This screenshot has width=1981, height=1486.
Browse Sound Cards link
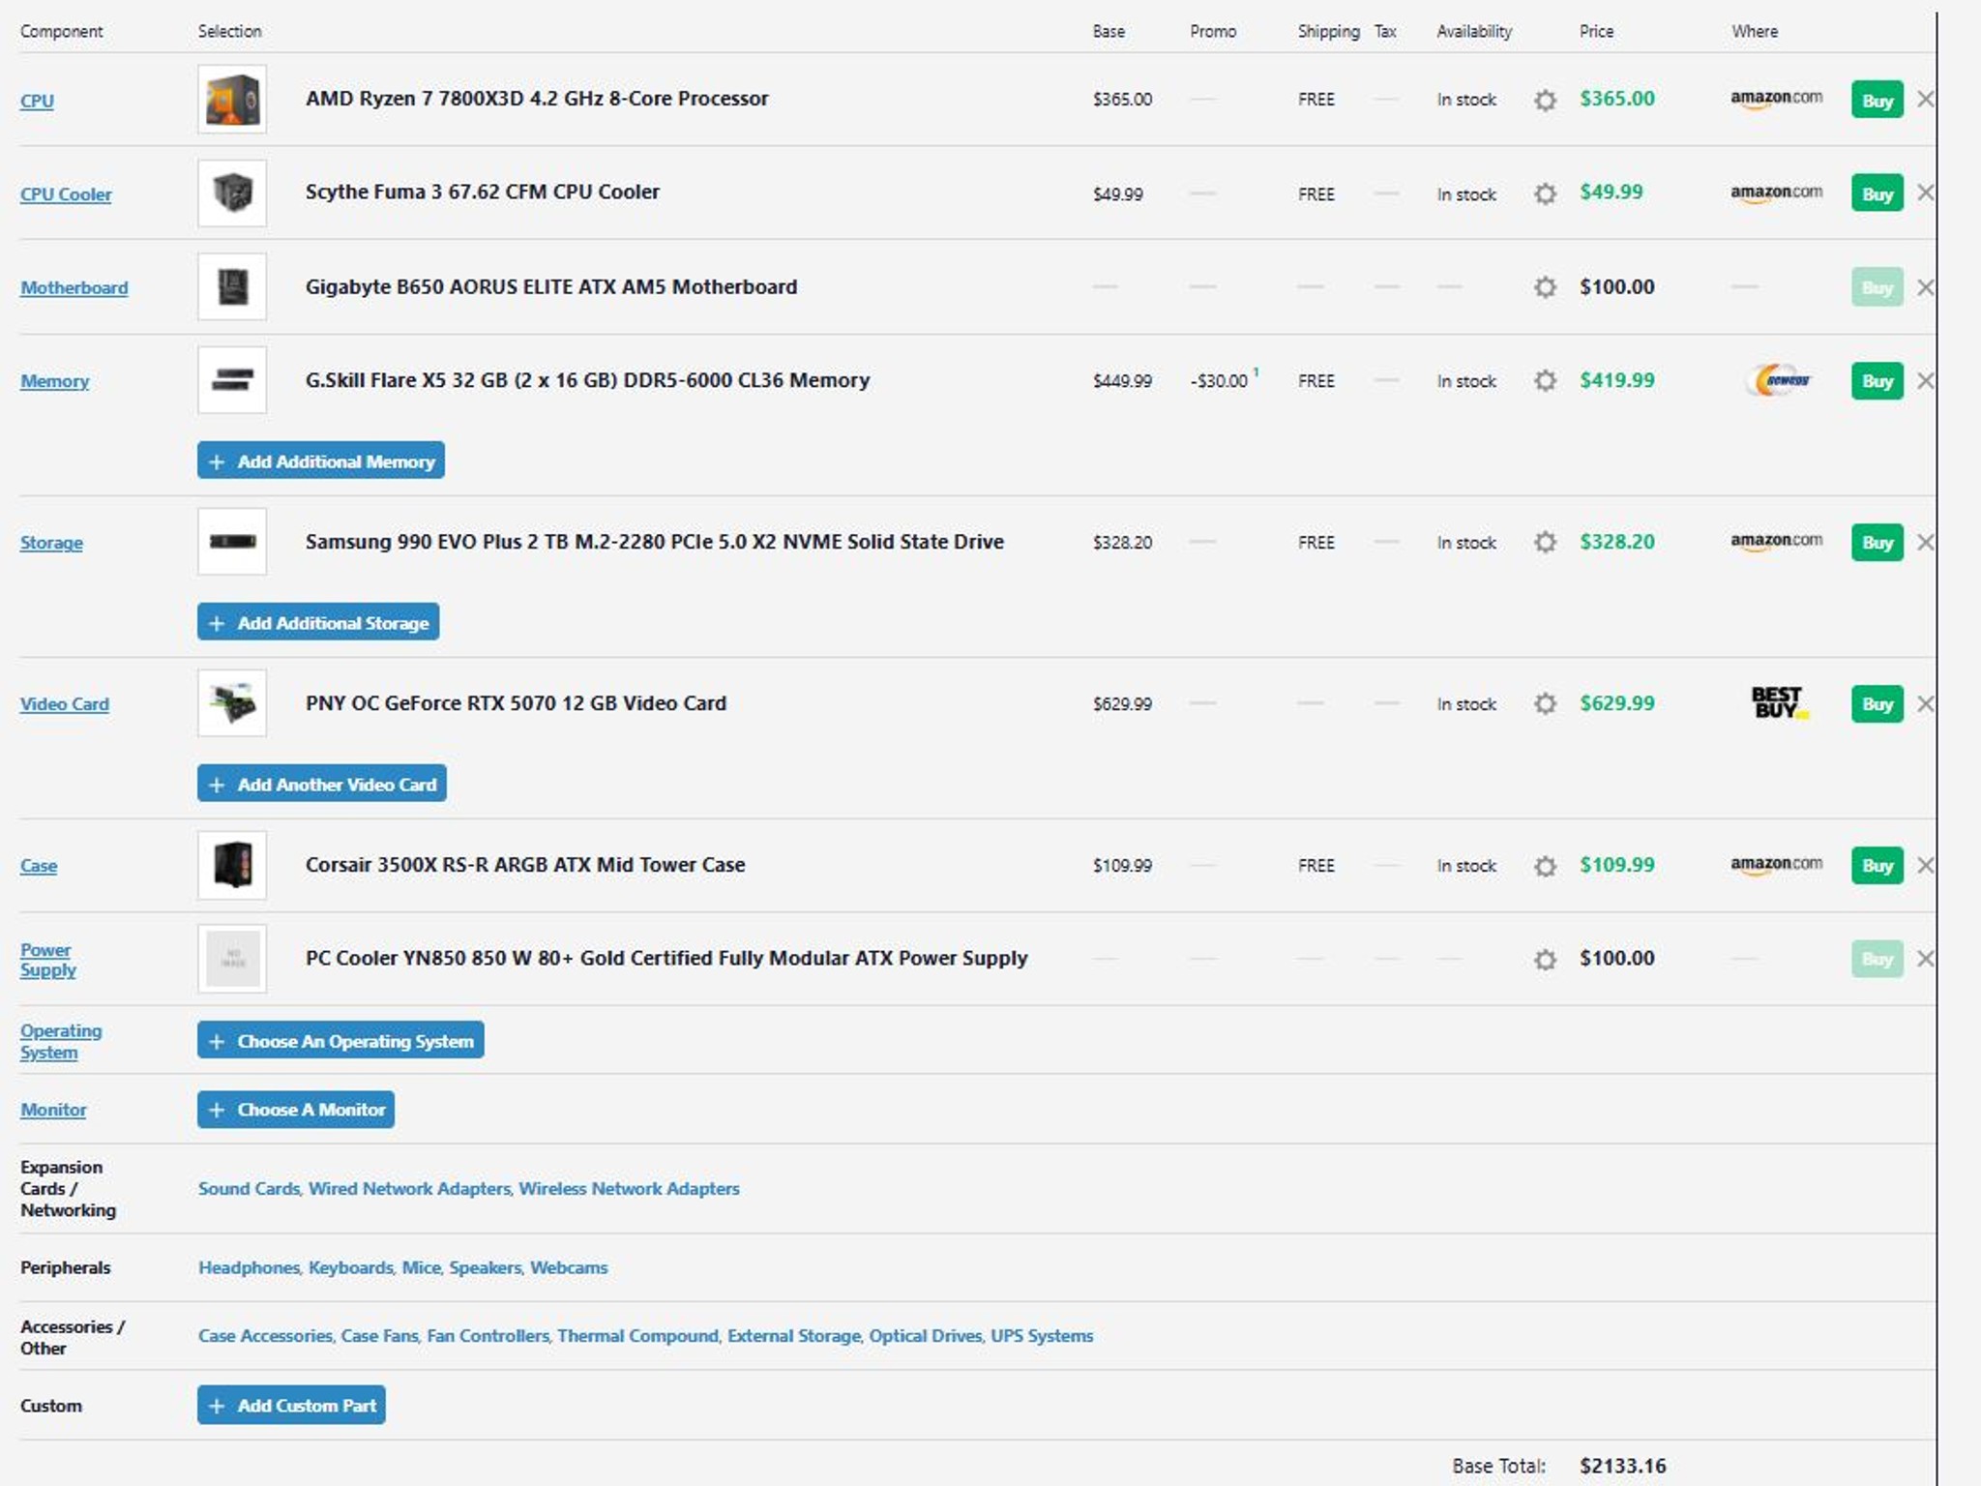(249, 1189)
